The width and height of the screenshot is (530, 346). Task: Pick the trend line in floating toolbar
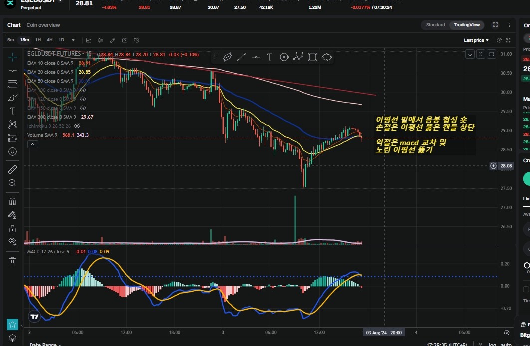coord(242,57)
